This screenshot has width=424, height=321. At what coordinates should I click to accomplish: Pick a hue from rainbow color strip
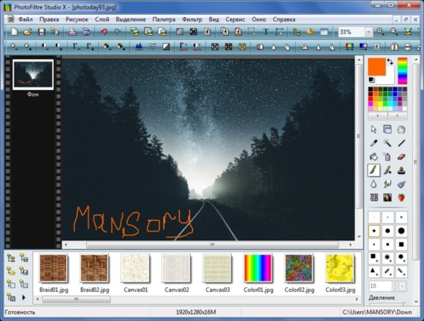point(402,71)
